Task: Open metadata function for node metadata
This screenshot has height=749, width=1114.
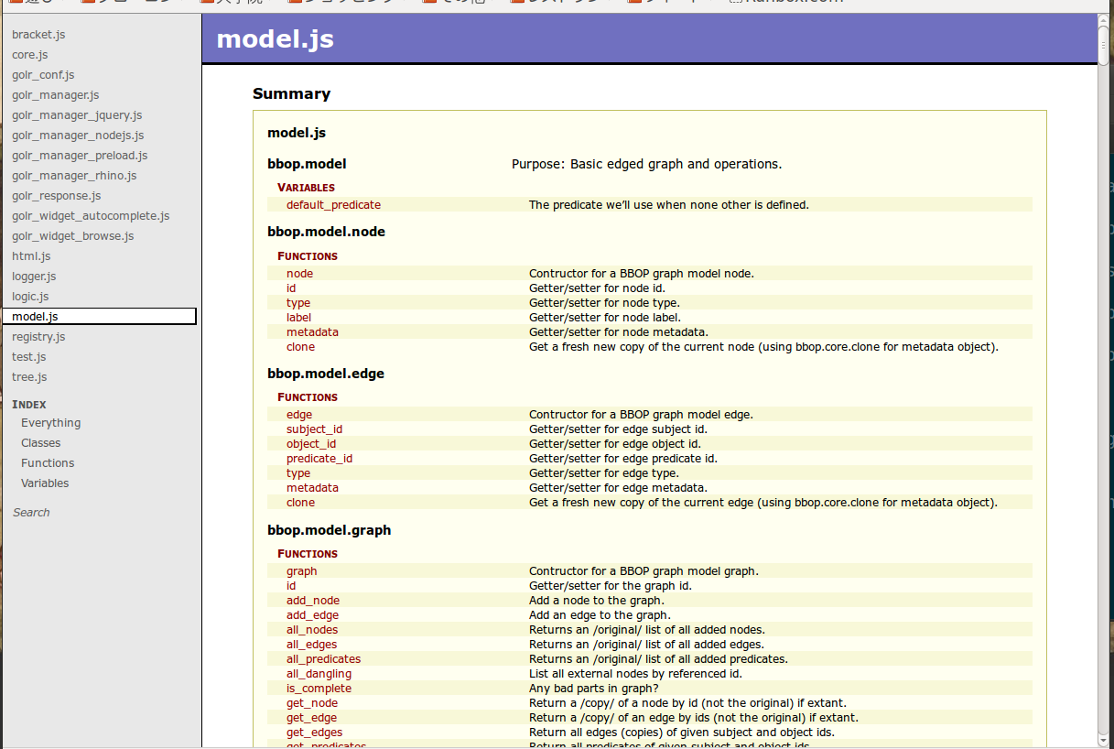Action: click(312, 332)
